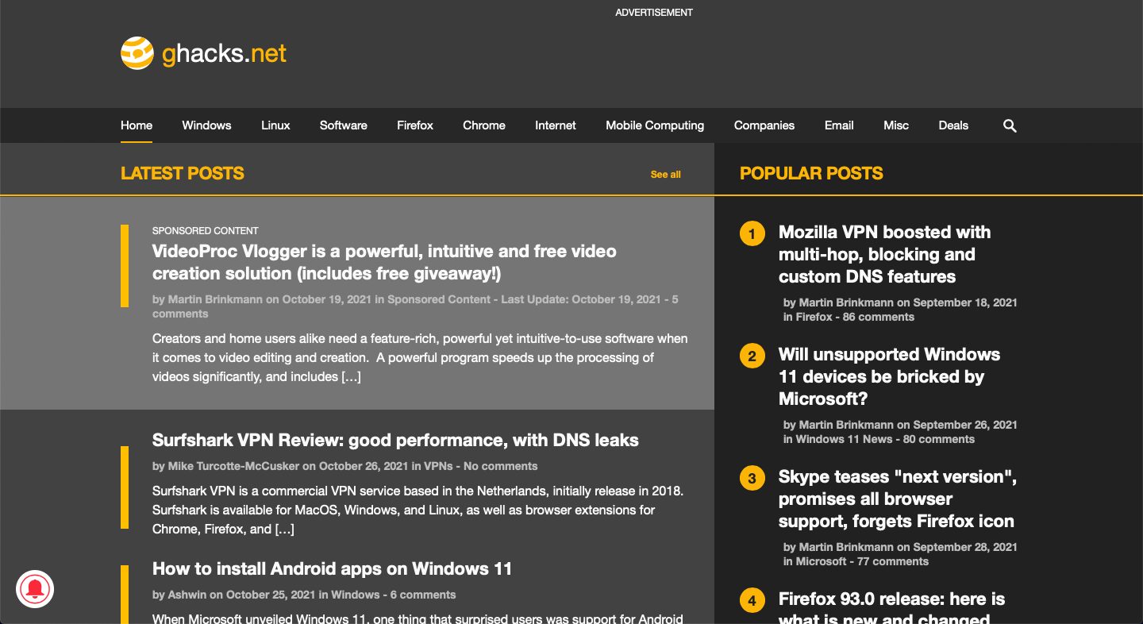Open the search magnifier icon
The height and width of the screenshot is (624, 1143).
coord(1010,125)
